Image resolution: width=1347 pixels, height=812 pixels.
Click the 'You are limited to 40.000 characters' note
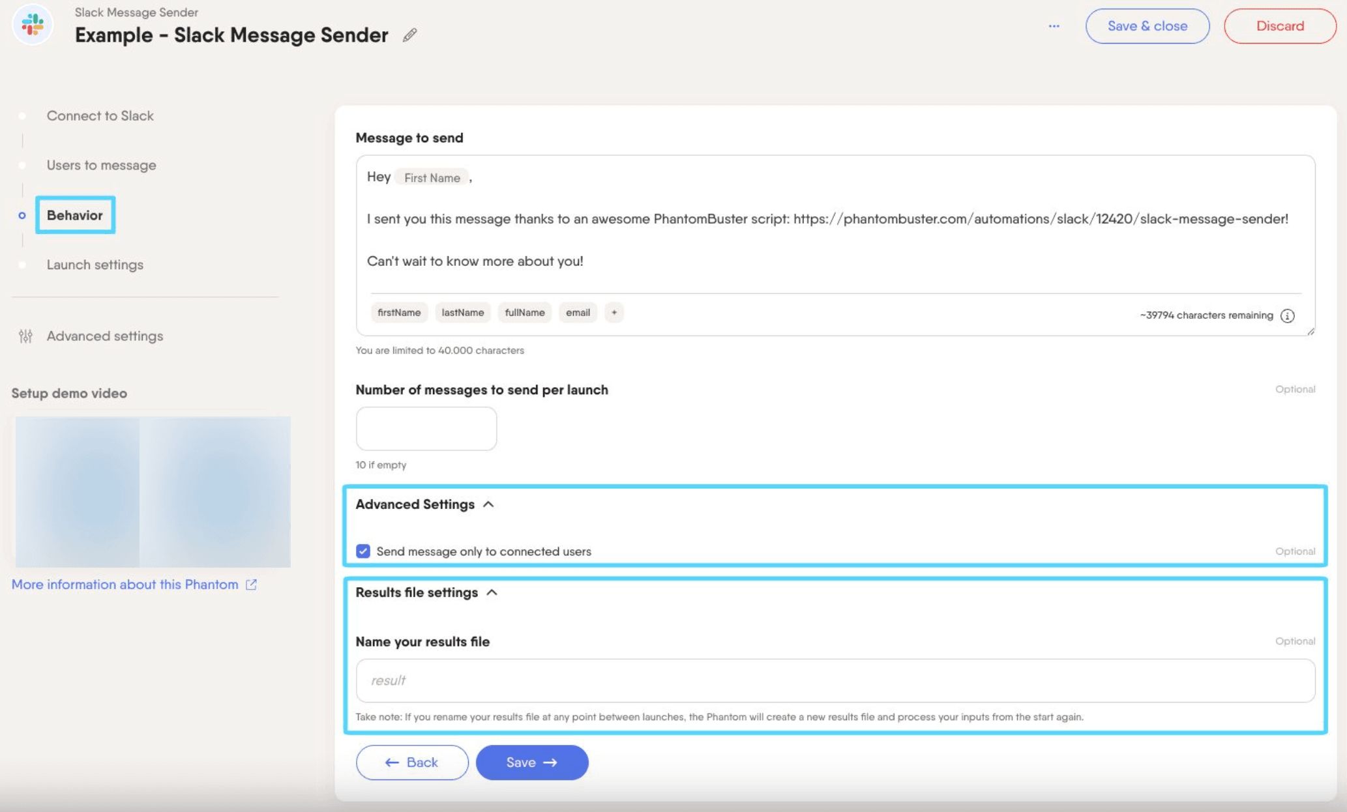point(439,351)
